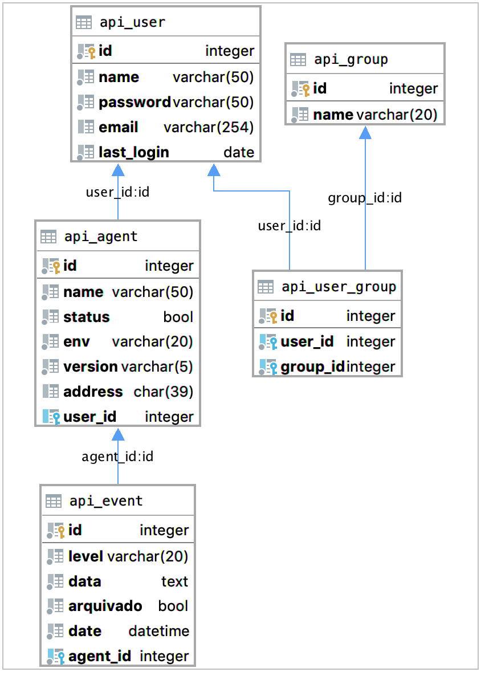Click the api_user table icon
489x676 pixels.
click(x=84, y=23)
